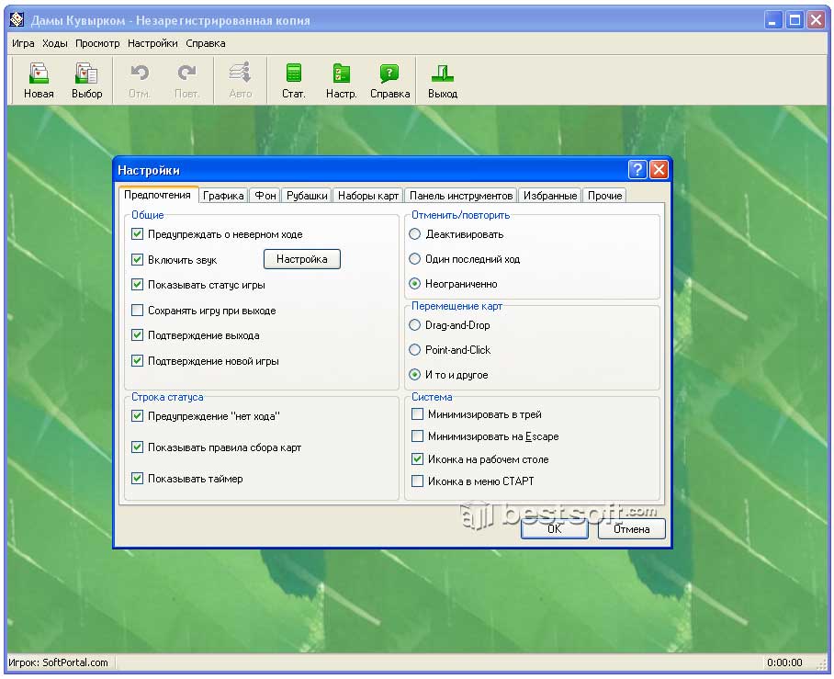Click the Авто automove toolbar icon
This screenshot has width=834, height=679.
(240, 80)
